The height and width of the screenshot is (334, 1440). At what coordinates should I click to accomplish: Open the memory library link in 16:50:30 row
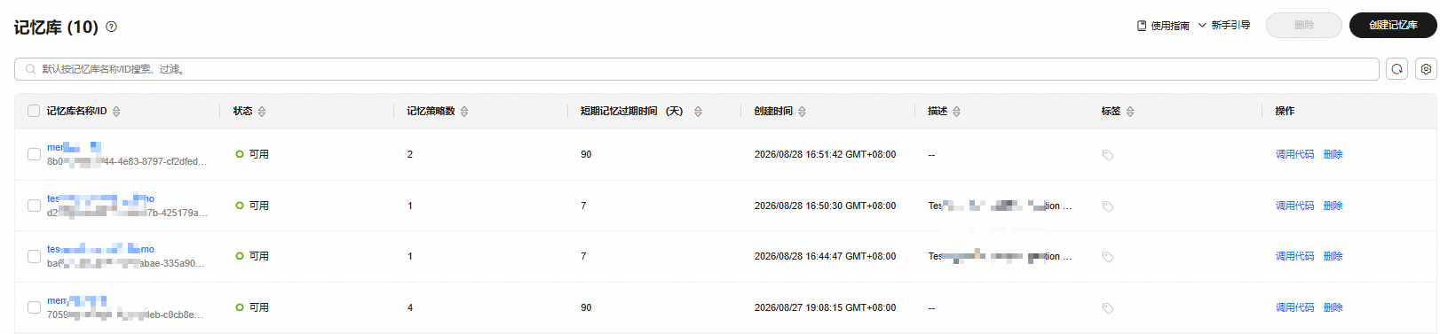coord(100,198)
